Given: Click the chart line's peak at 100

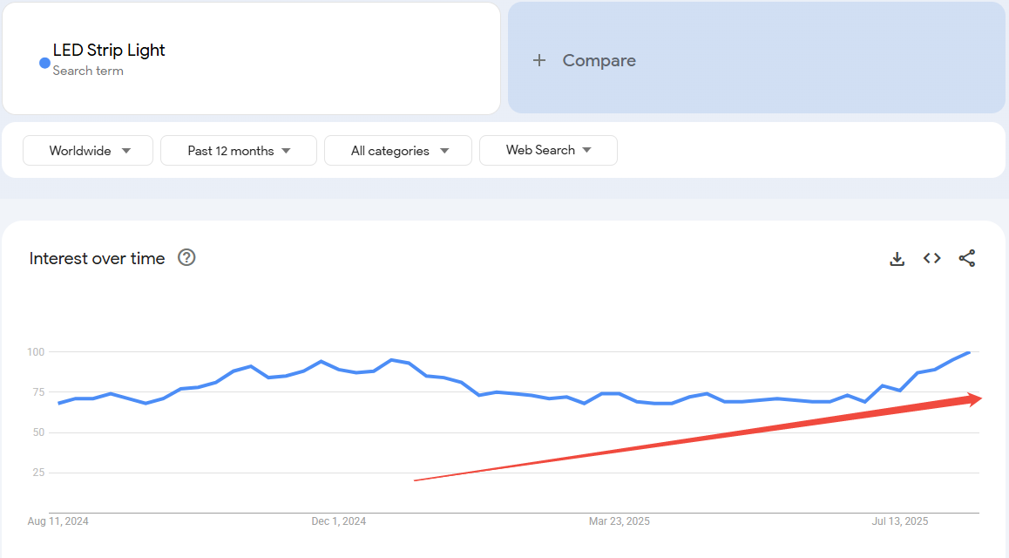Looking at the screenshot, I should (x=968, y=352).
